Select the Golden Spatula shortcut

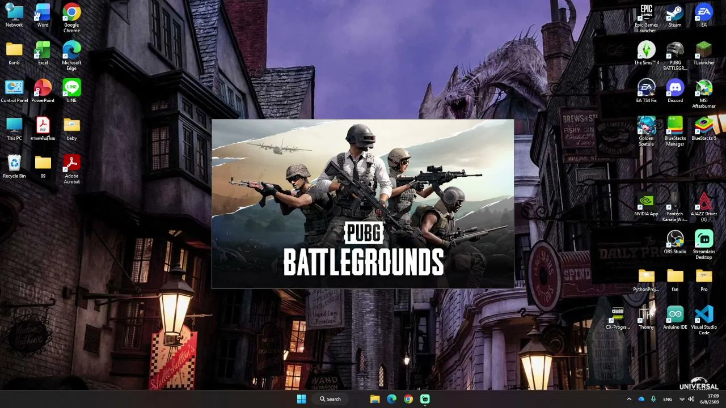[646, 131]
